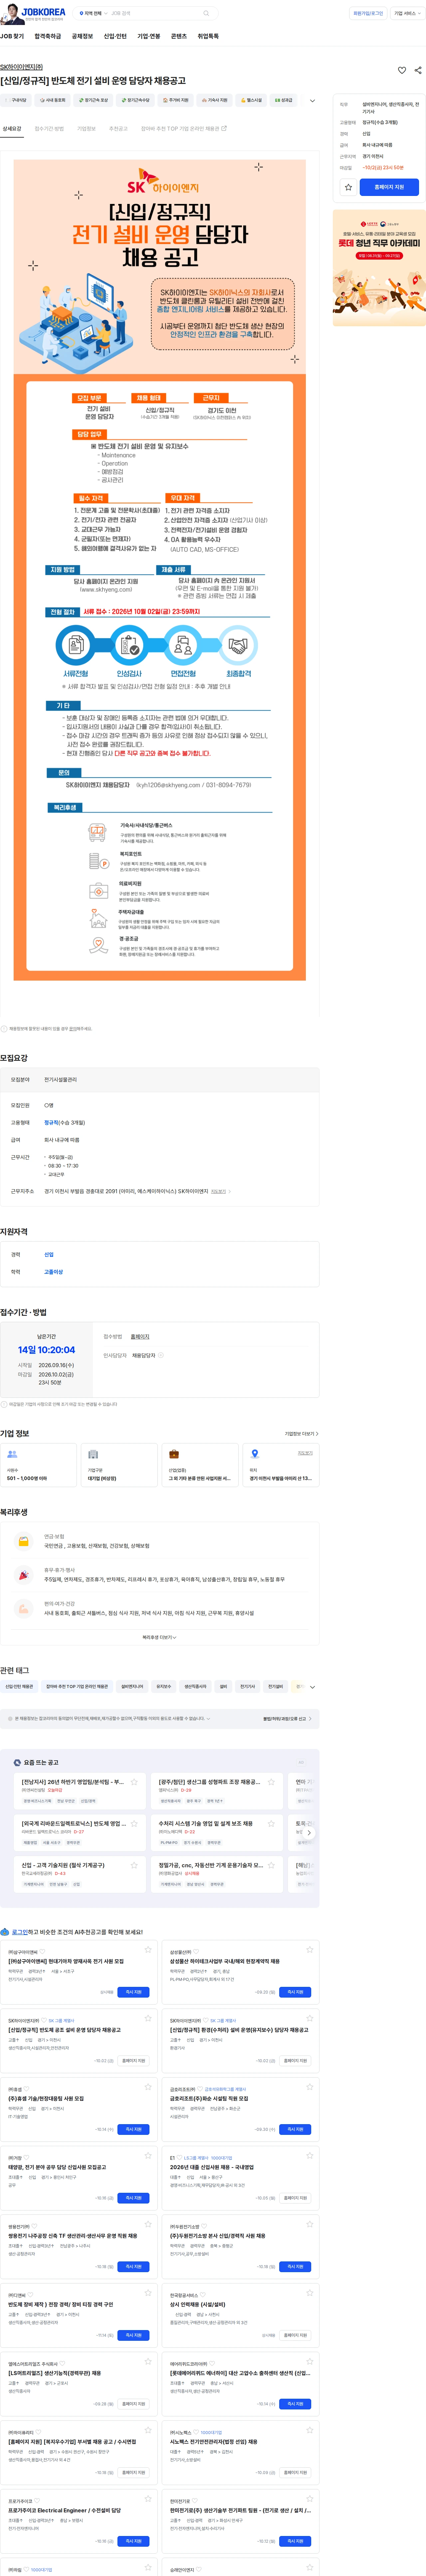Toggle the star scrap icon beside apply button

point(348,187)
